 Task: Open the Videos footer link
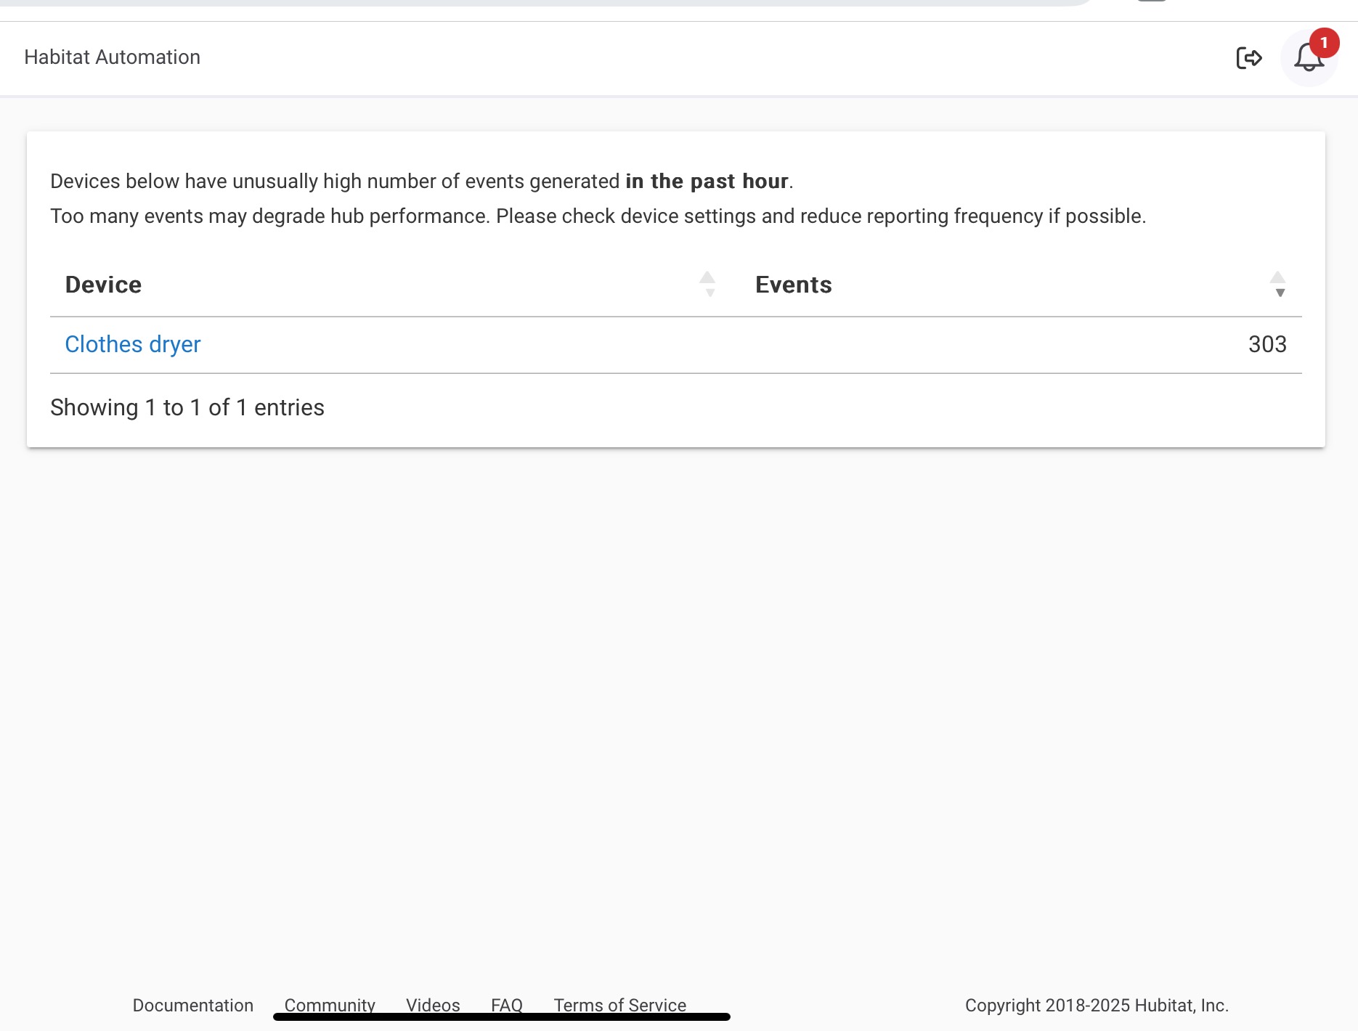[433, 1005]
